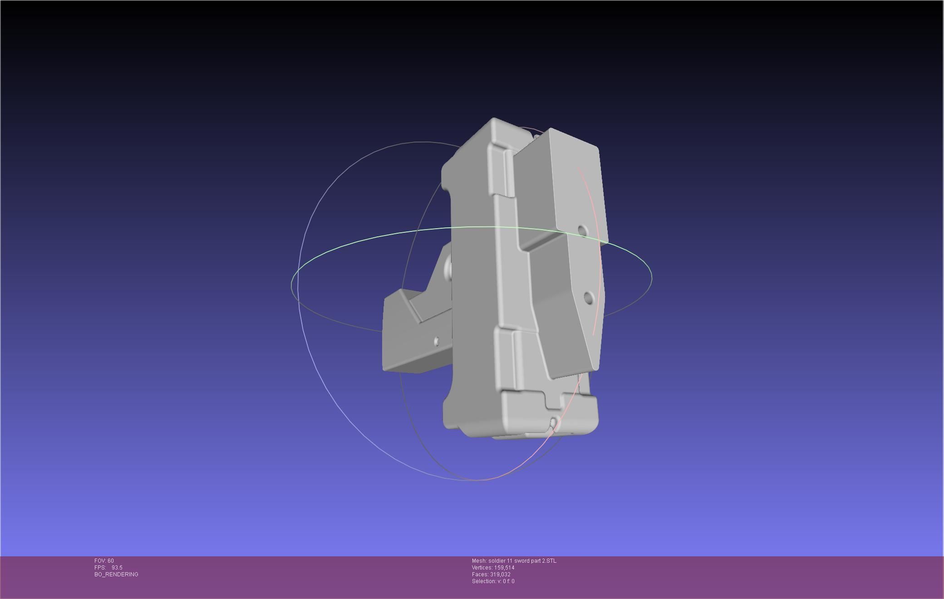Click the Vertices: 159,514 text
944x599 pixels.
(493, 568)
